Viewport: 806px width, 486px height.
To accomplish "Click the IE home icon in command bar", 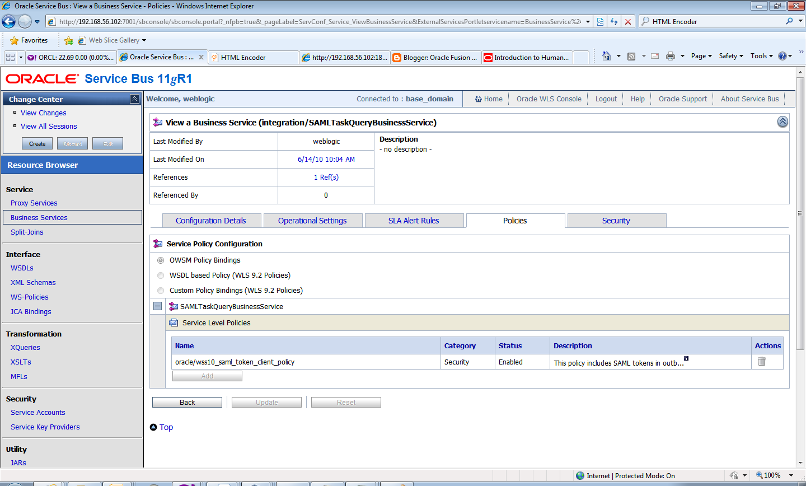I will (x=607, y=56).
